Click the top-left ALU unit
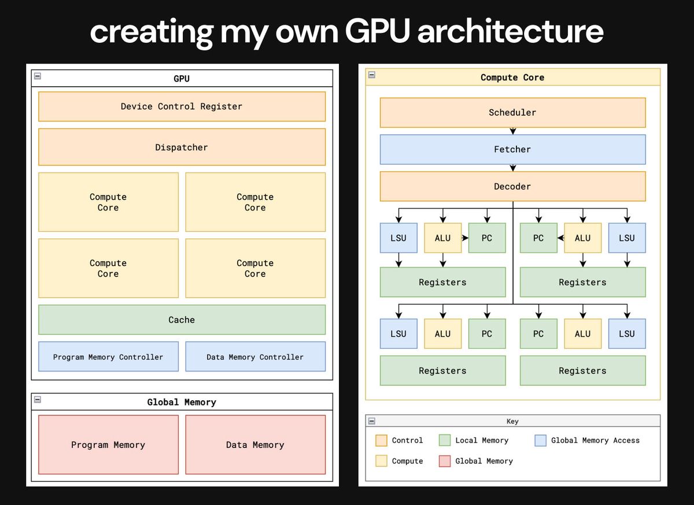 click(x=442, y=238)
